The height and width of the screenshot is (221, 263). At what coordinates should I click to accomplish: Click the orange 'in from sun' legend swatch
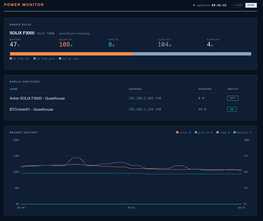pyautogui.click(x=11, y=59)
